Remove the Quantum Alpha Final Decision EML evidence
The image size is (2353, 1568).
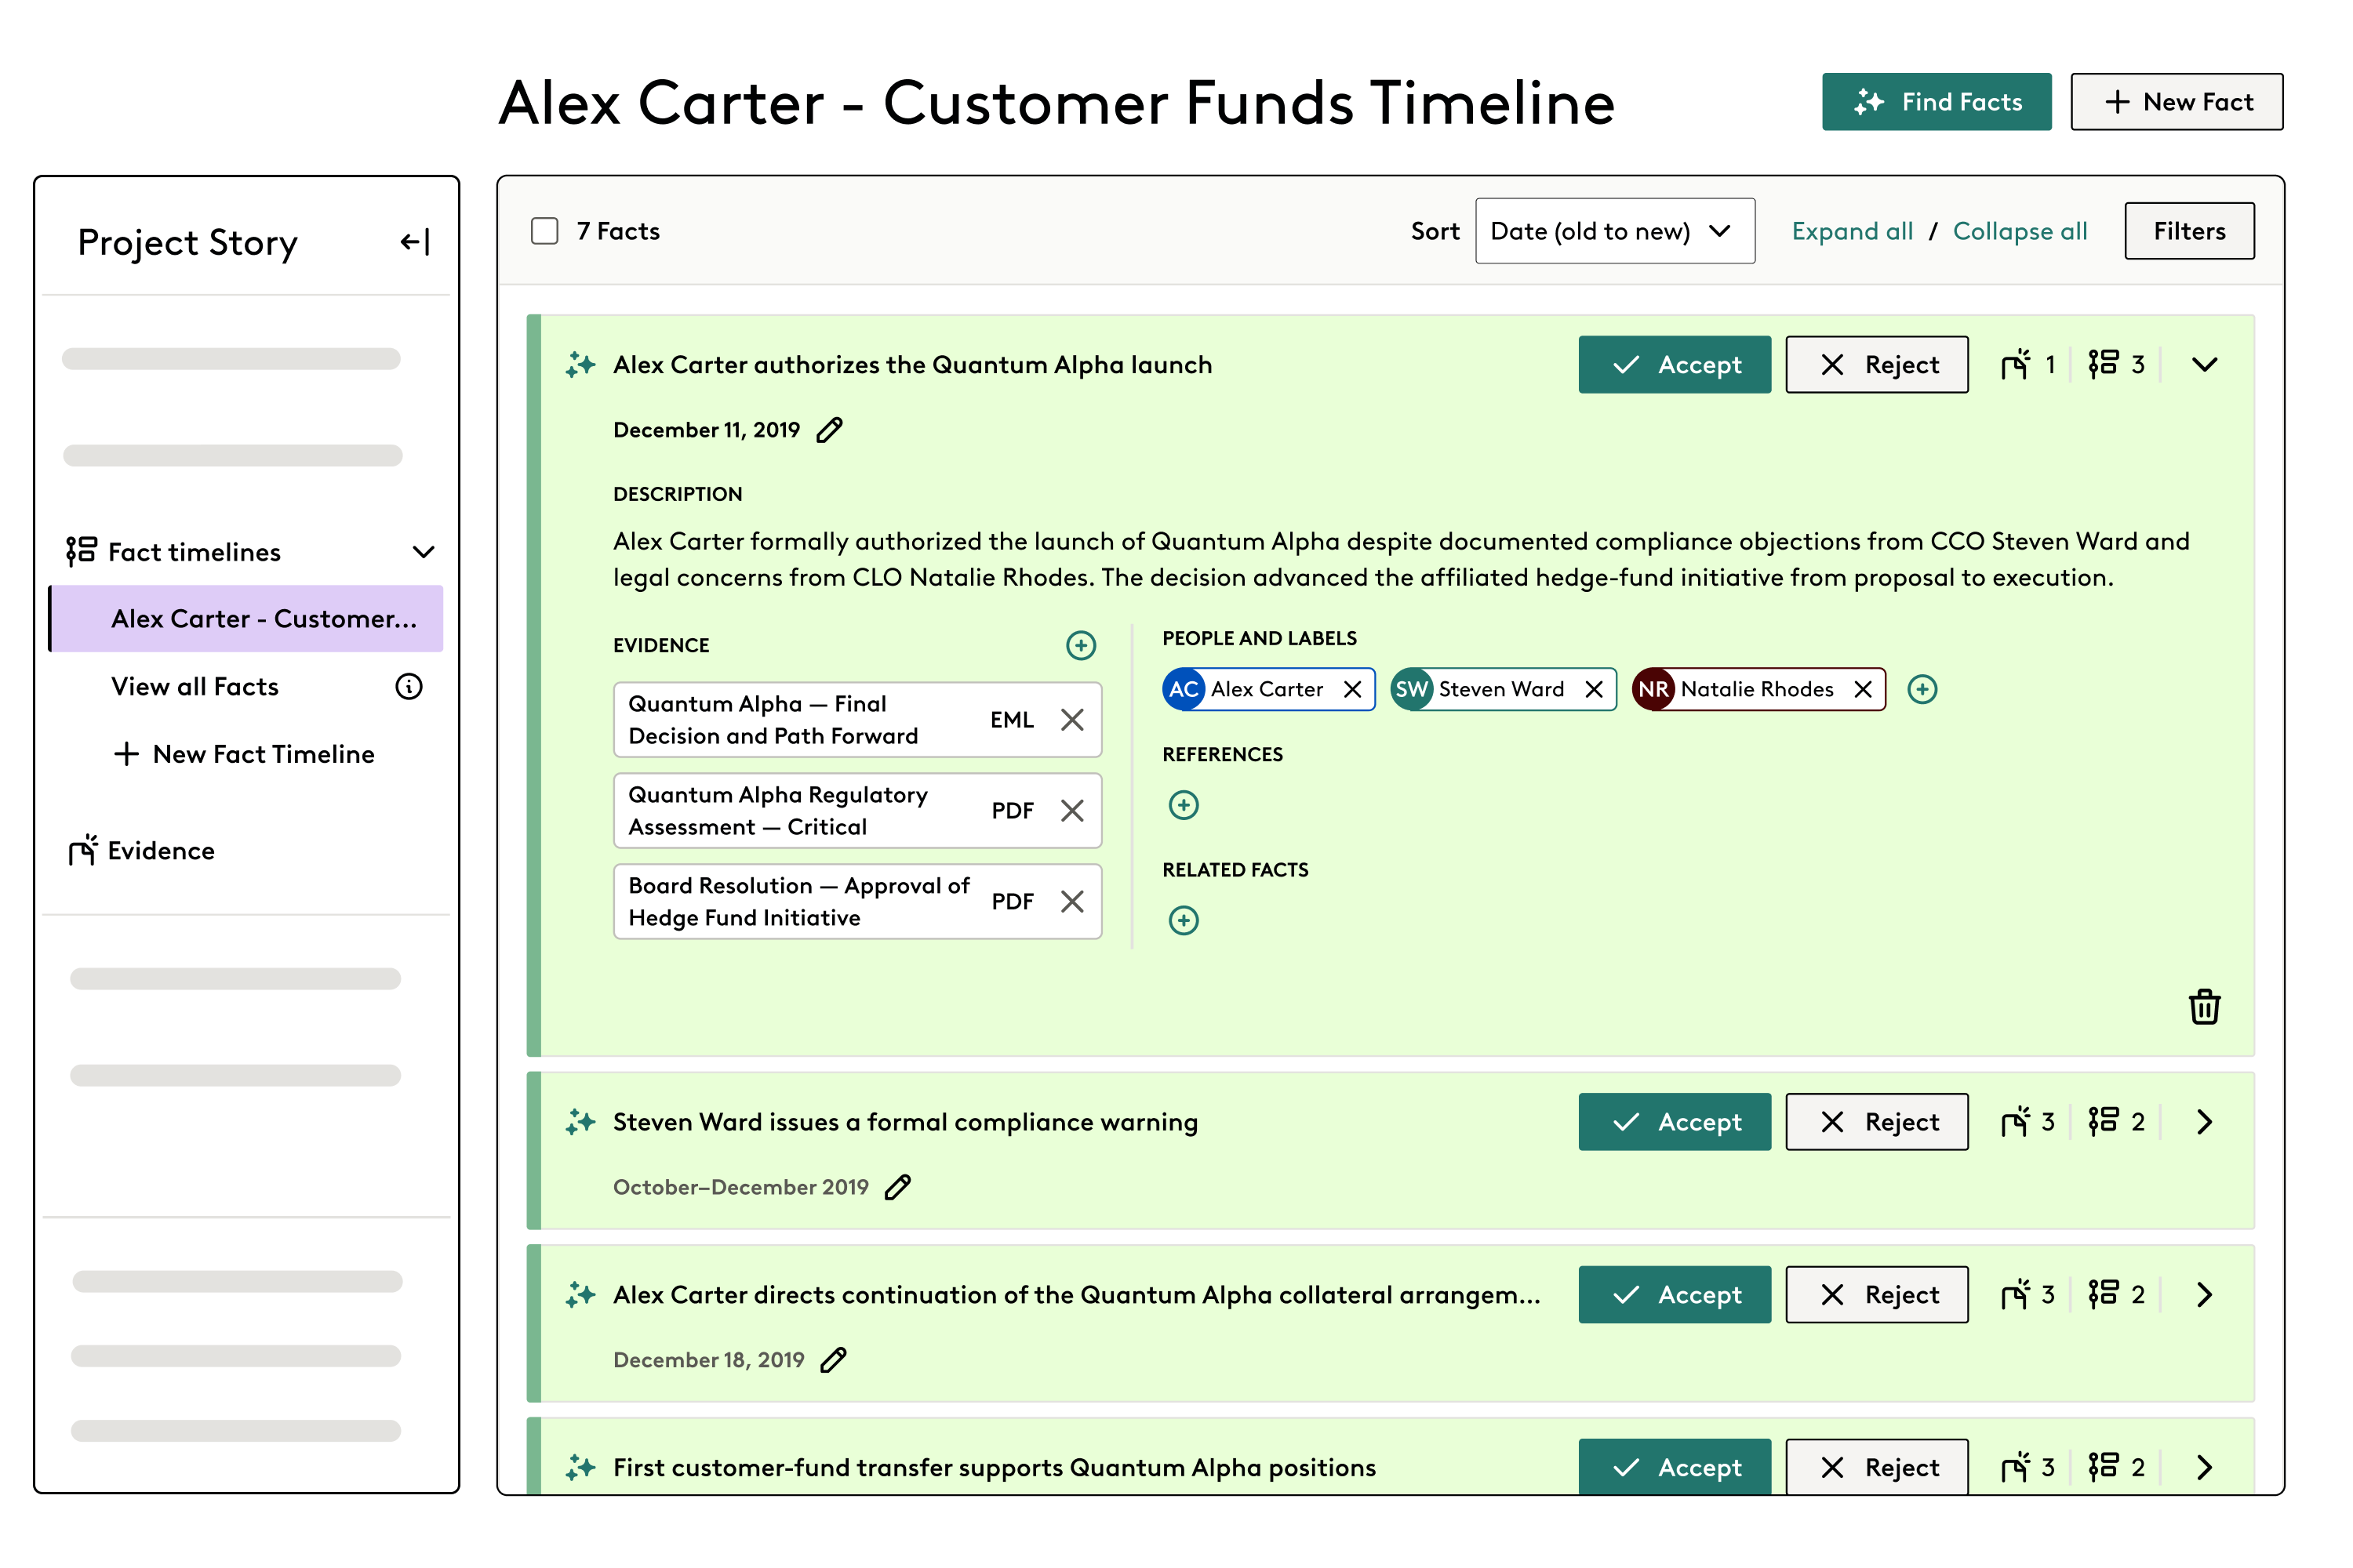[x=1072, y=720]
